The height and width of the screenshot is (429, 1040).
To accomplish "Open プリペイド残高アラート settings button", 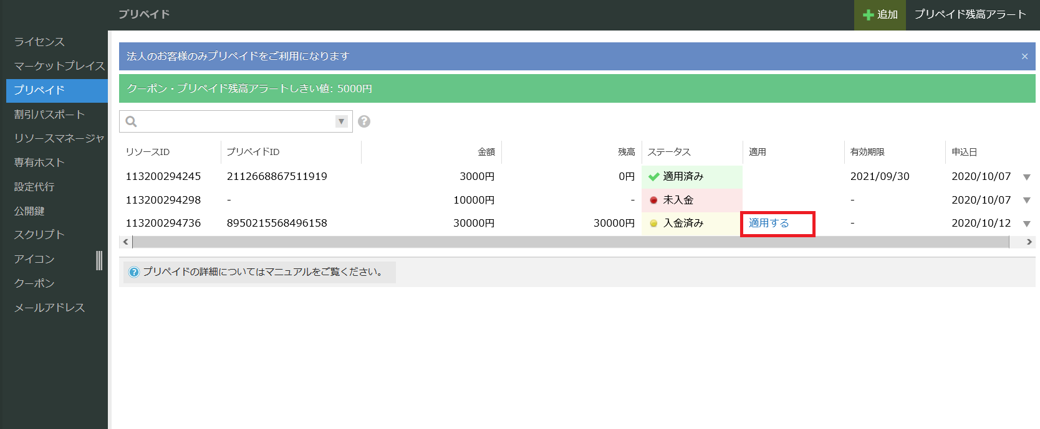I will 970,14.
